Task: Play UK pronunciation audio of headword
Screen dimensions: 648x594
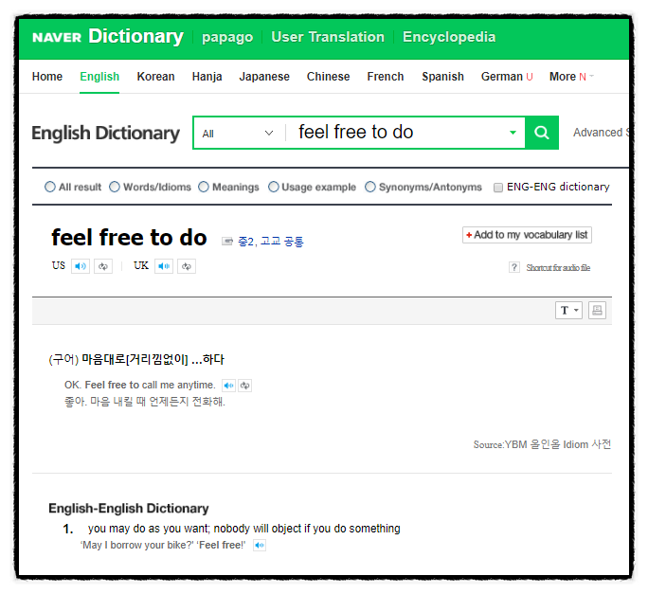Action: point(164,266)
